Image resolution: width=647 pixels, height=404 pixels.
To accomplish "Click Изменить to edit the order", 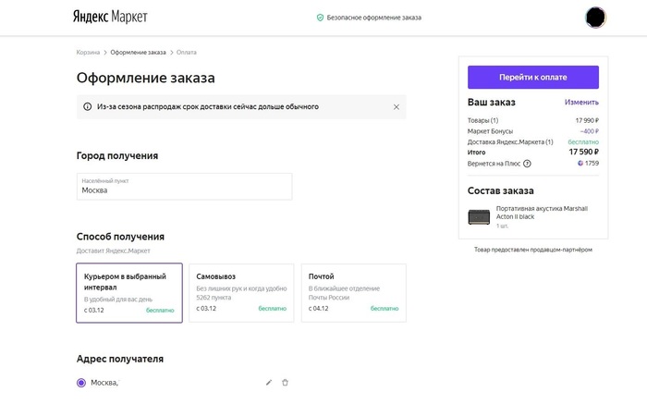I will tap(581, 103).
